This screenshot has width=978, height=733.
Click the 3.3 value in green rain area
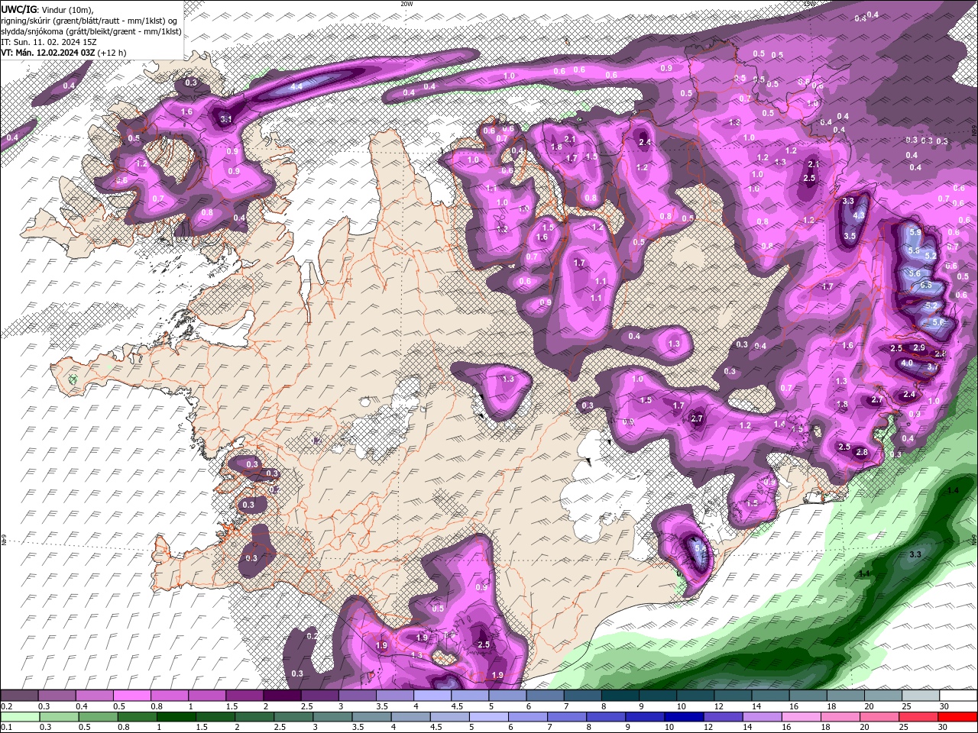(915, 554)
